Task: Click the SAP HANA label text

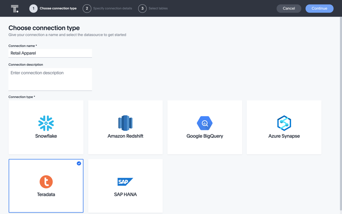Action: coord(125,194)
